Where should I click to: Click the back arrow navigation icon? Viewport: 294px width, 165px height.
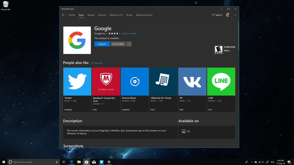[x=63, y=15]
